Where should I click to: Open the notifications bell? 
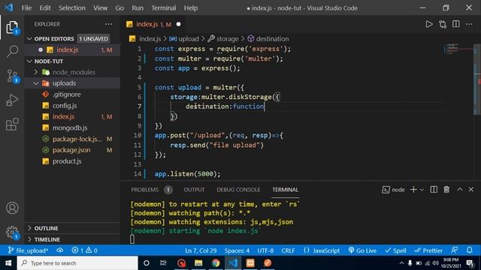click(469, 250)
